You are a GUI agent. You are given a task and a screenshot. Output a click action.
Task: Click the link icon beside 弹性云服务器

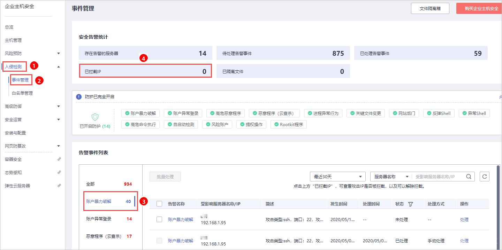[59, 186]
